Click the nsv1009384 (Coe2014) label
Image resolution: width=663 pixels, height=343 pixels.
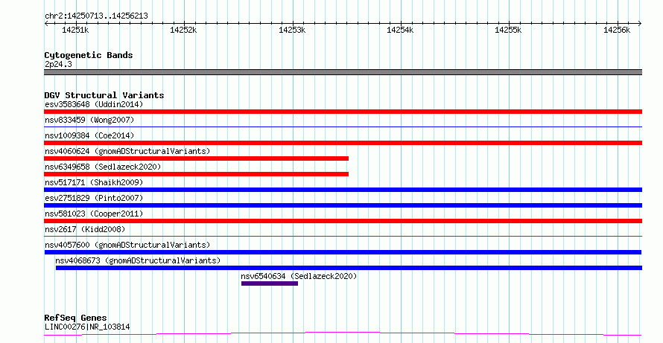tap(89, 135)
